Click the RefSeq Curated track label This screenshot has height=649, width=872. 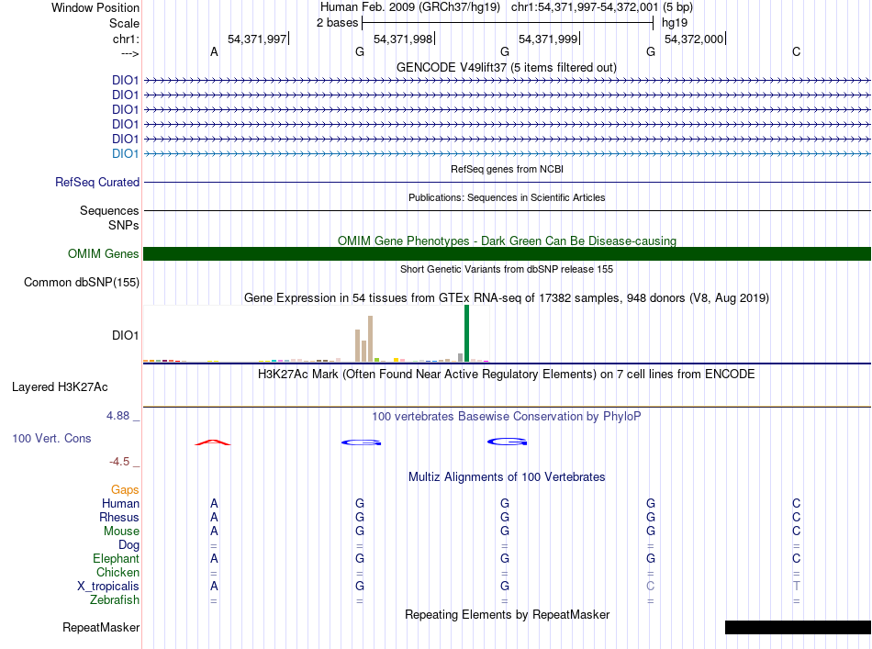(x=97, y=183)
